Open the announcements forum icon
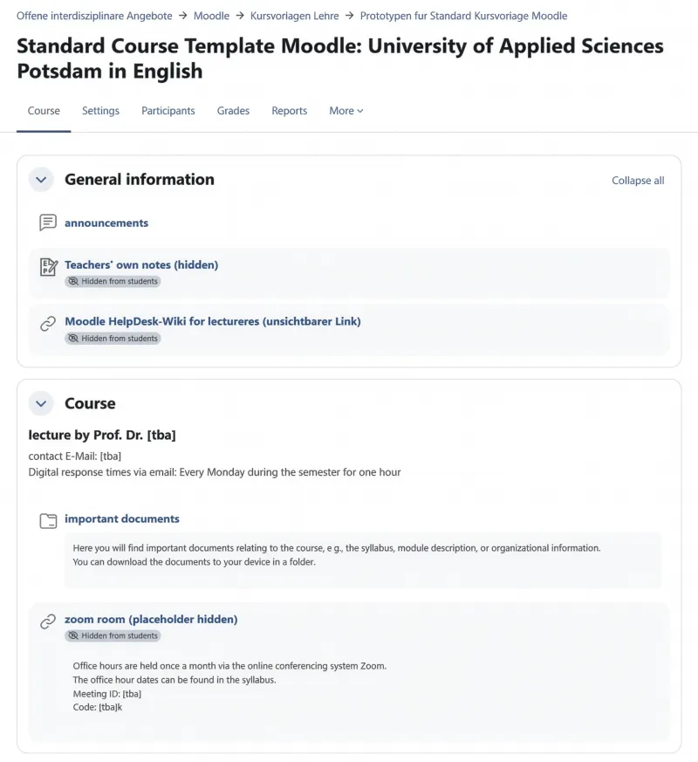Screen dimensions: 698x762 (48, 223)
